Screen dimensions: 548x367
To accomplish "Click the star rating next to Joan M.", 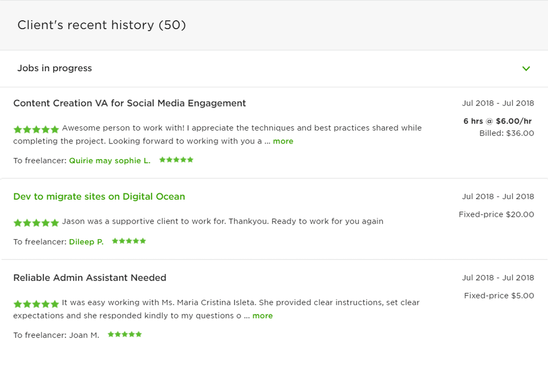I will tap(125, 334).
